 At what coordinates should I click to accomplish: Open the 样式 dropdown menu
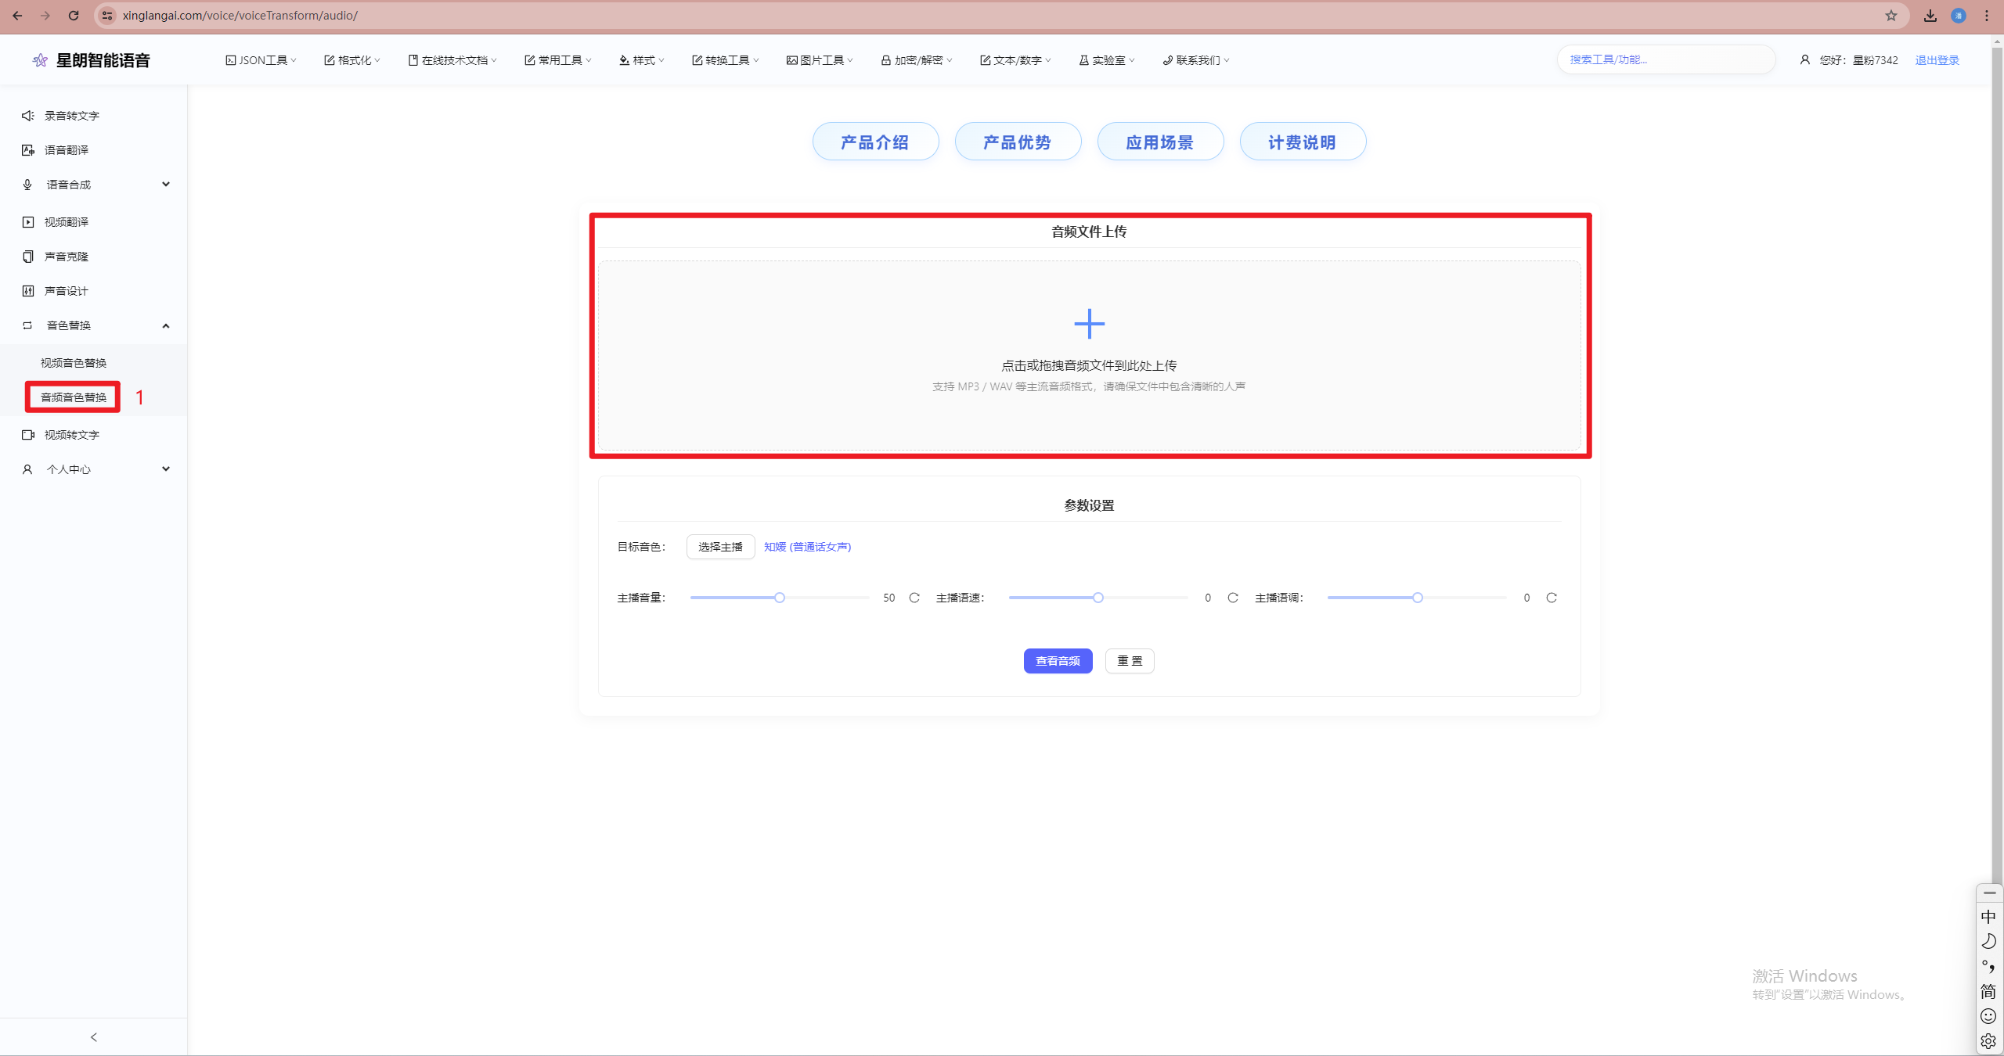[x=642, y=60]
